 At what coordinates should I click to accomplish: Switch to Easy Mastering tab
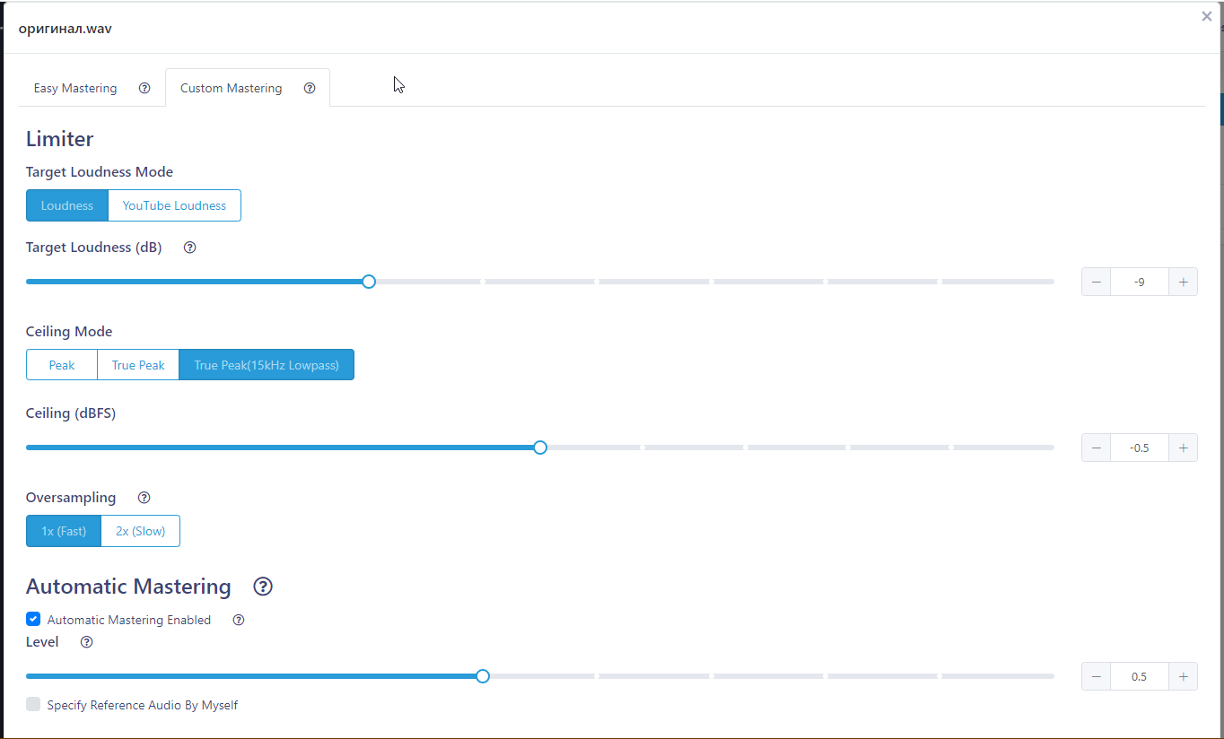coord(75,88)
